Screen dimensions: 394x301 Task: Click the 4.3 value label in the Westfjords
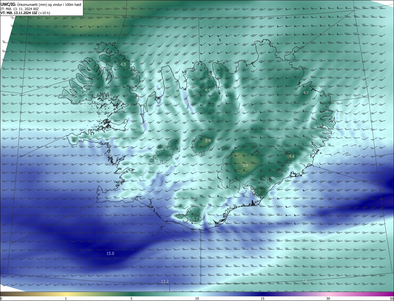point(123,65)
